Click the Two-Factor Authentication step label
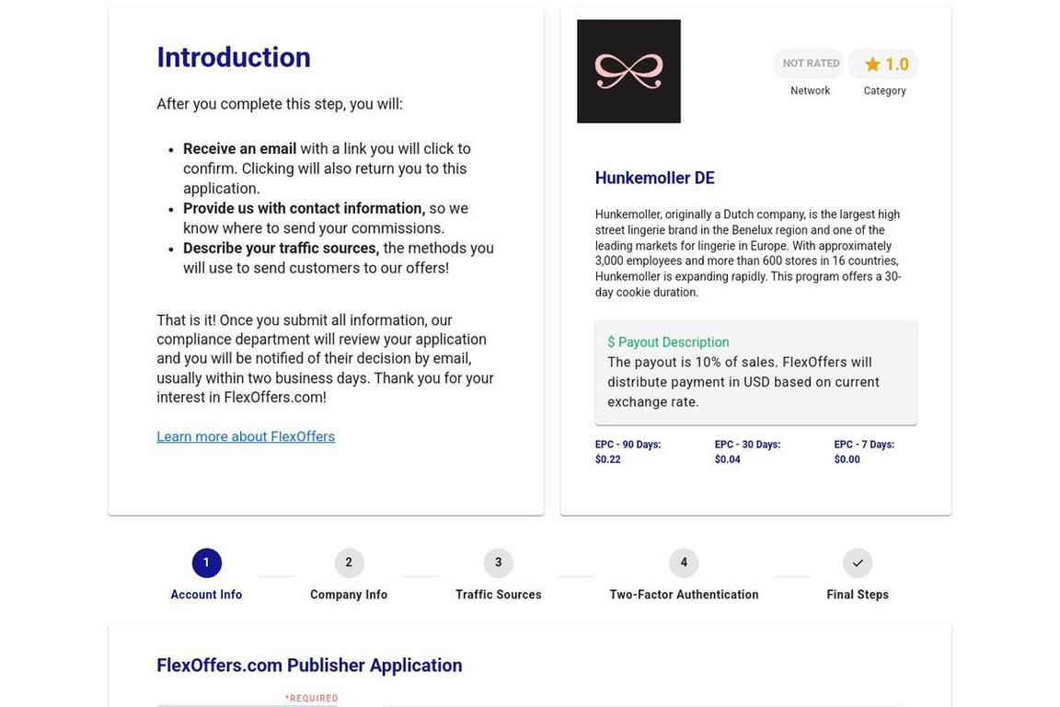1060x707 pixels. coord(684,595)
